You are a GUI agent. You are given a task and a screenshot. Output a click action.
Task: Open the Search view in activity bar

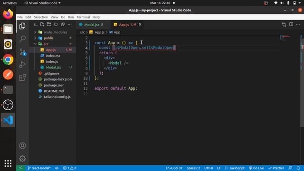pos(22,38)
